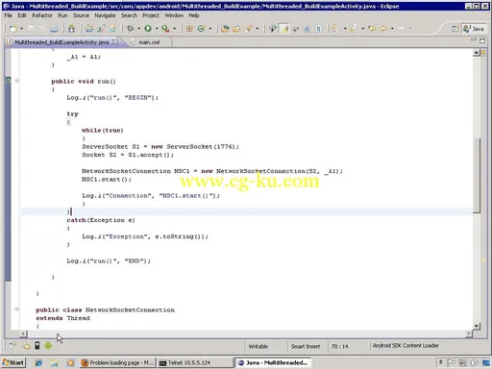Close the Multithreaded_BuildExampleActivity.java tab
Screen dimensions: 492x369
pyautogui.click(x=115, y=42)
